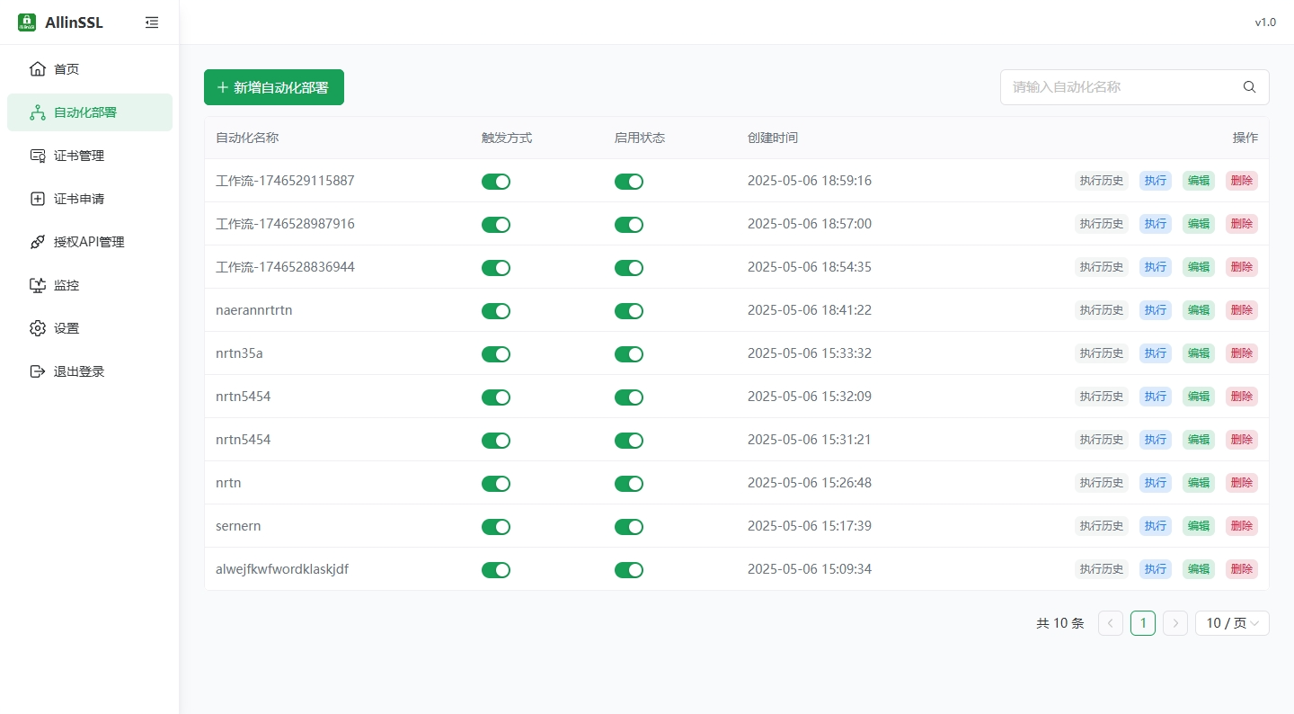Click the 新增自动化部署 button
Viewport: 1294px width, 714px height.
pyautogui.click(x=273, y=87)
